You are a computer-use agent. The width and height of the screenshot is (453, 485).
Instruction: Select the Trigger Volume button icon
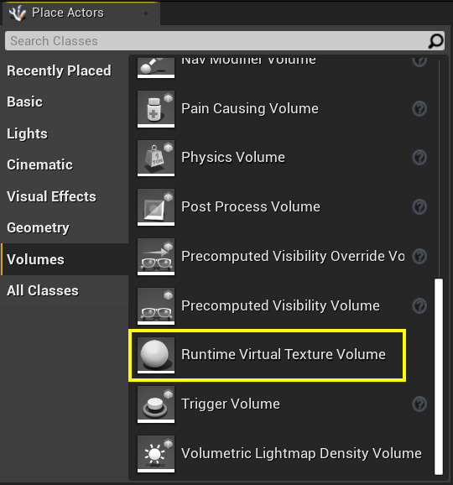point(156,404)
